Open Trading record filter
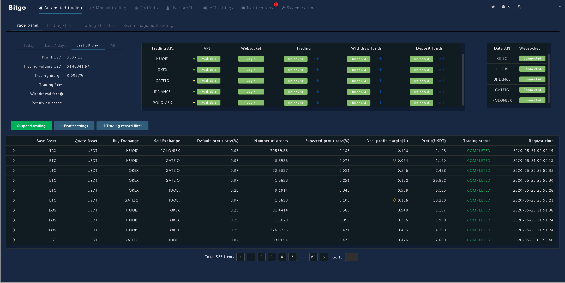 122,126
